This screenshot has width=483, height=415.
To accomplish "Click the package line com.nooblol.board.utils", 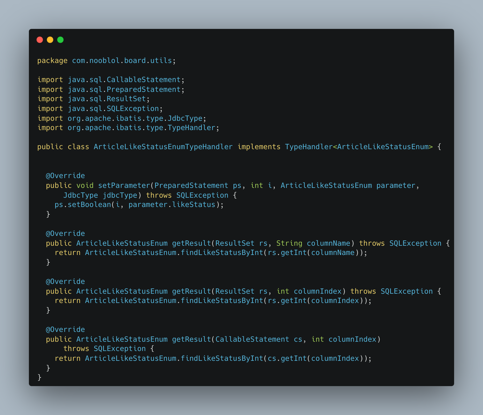I will tap(107, 61).
